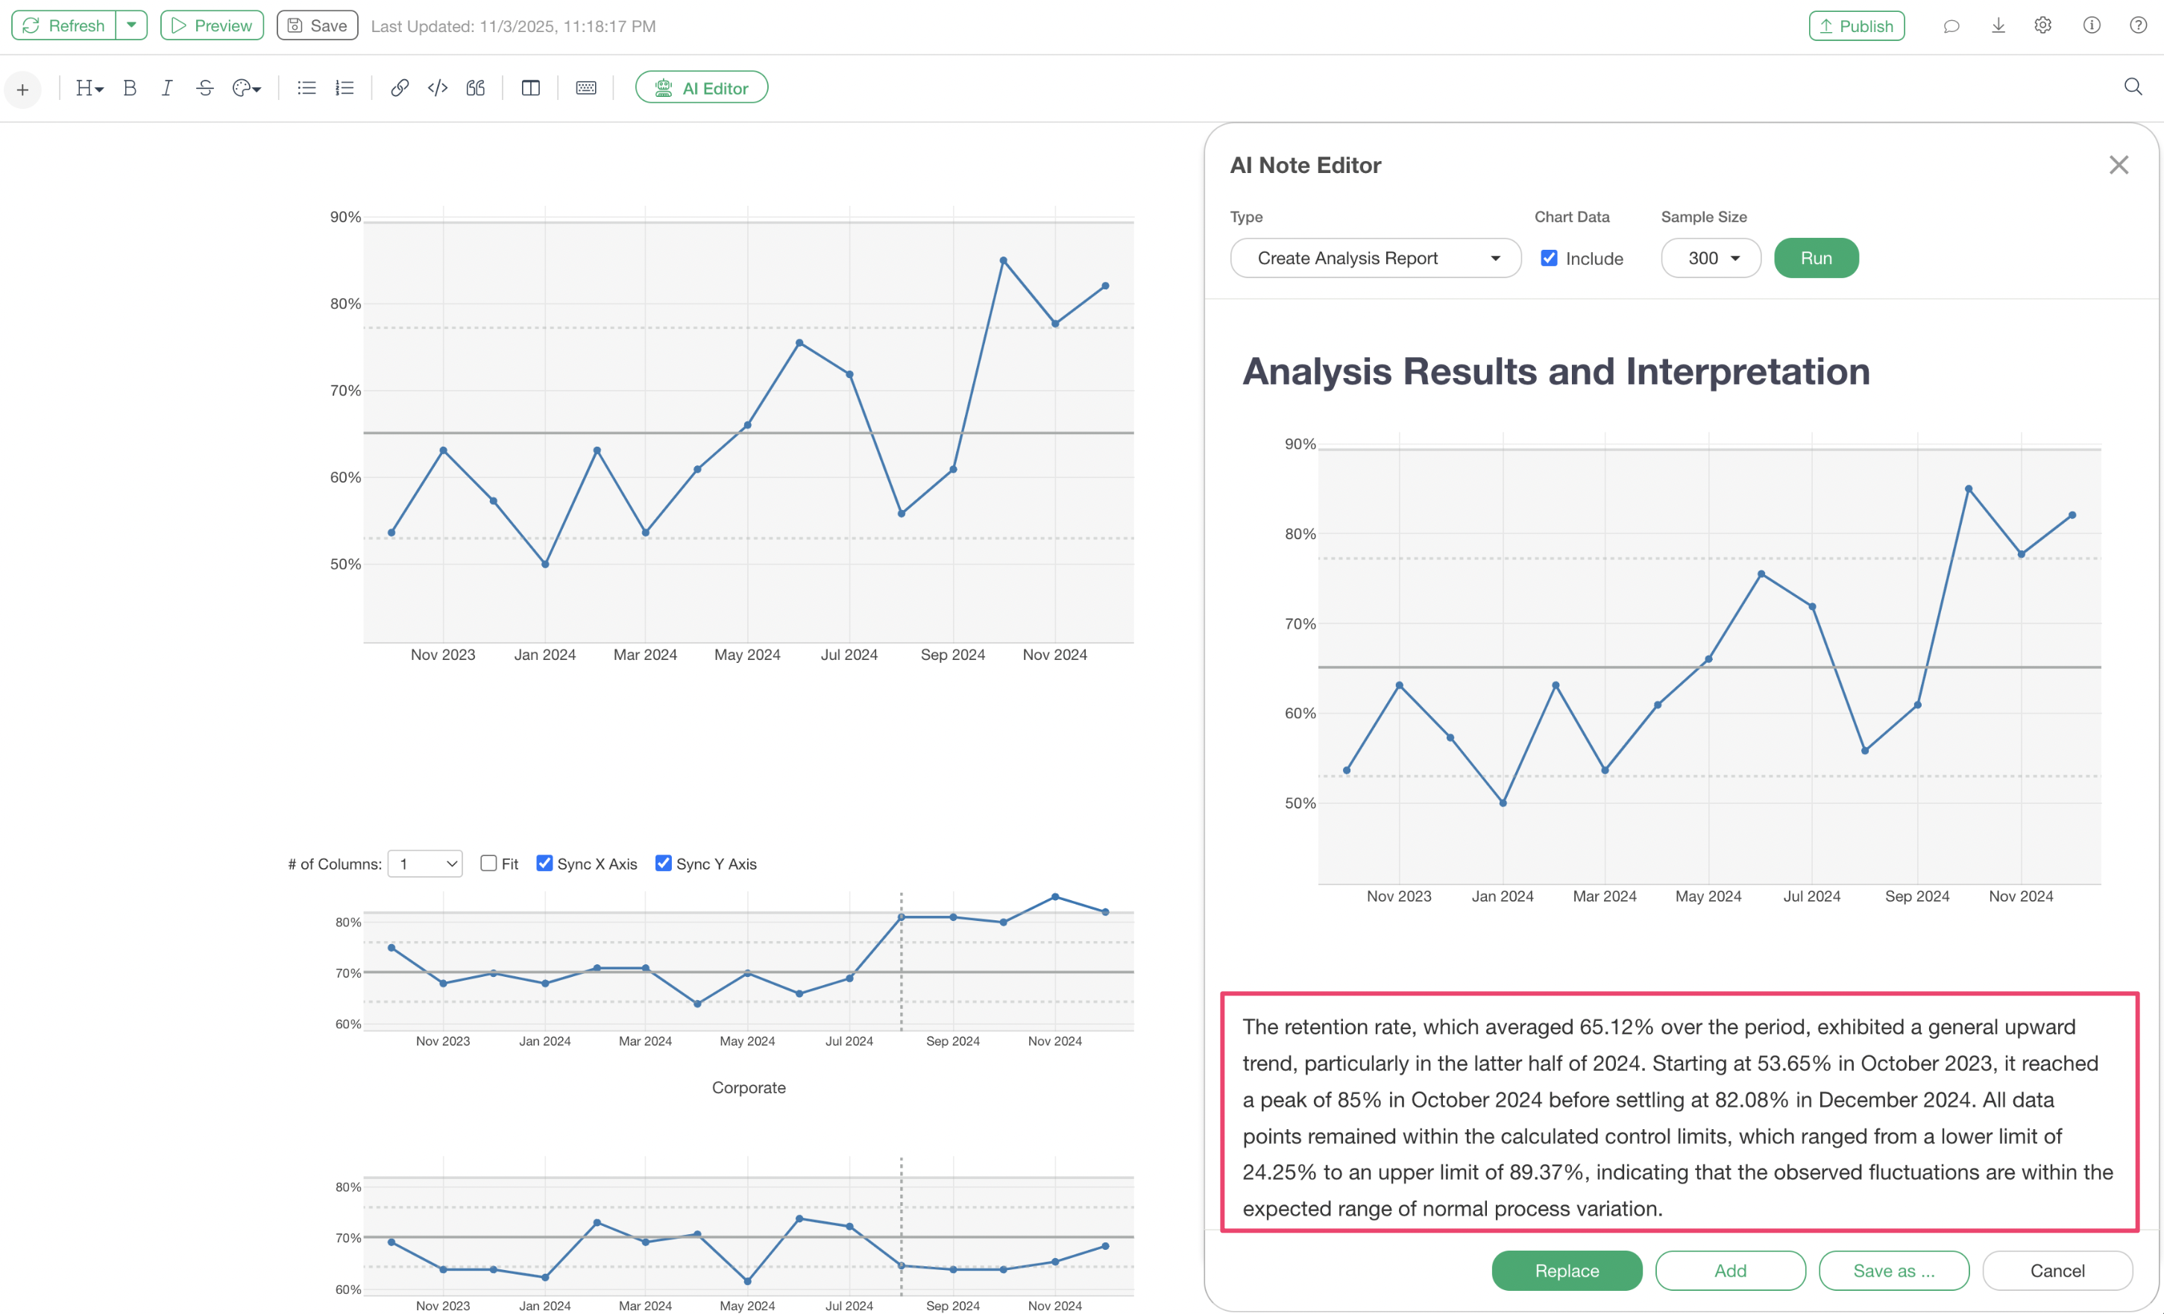The image size is (2164, 1314).
Task: Apply italic text formatting
Action: (x=167, y=88)
